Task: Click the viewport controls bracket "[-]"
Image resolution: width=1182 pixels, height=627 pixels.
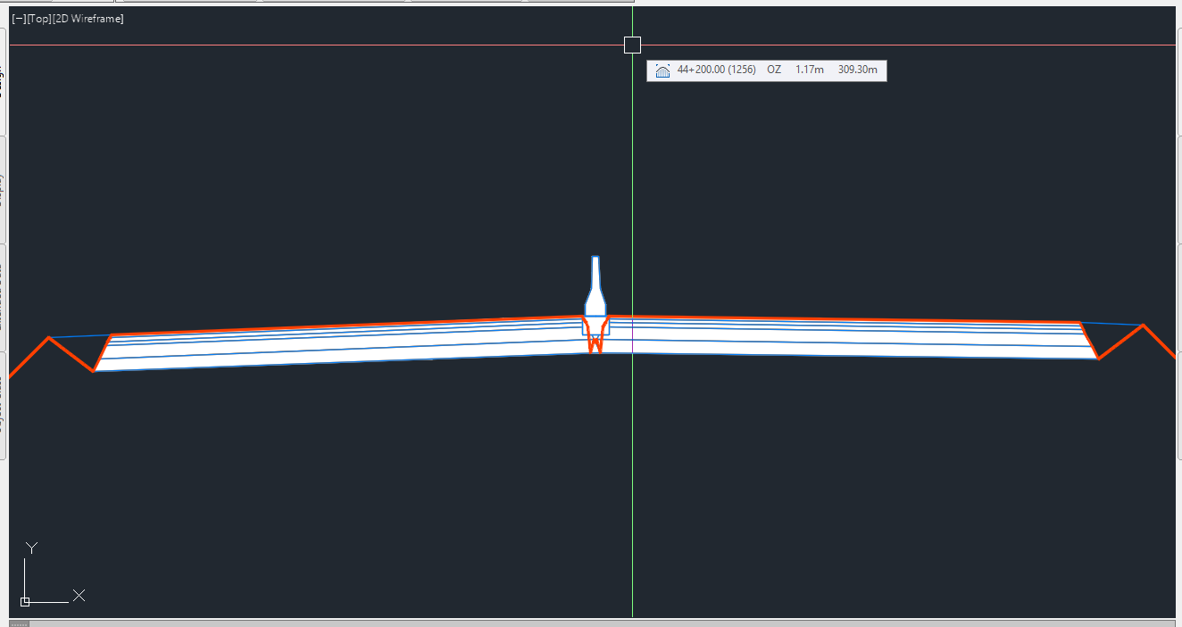Action: coord(19,18)
